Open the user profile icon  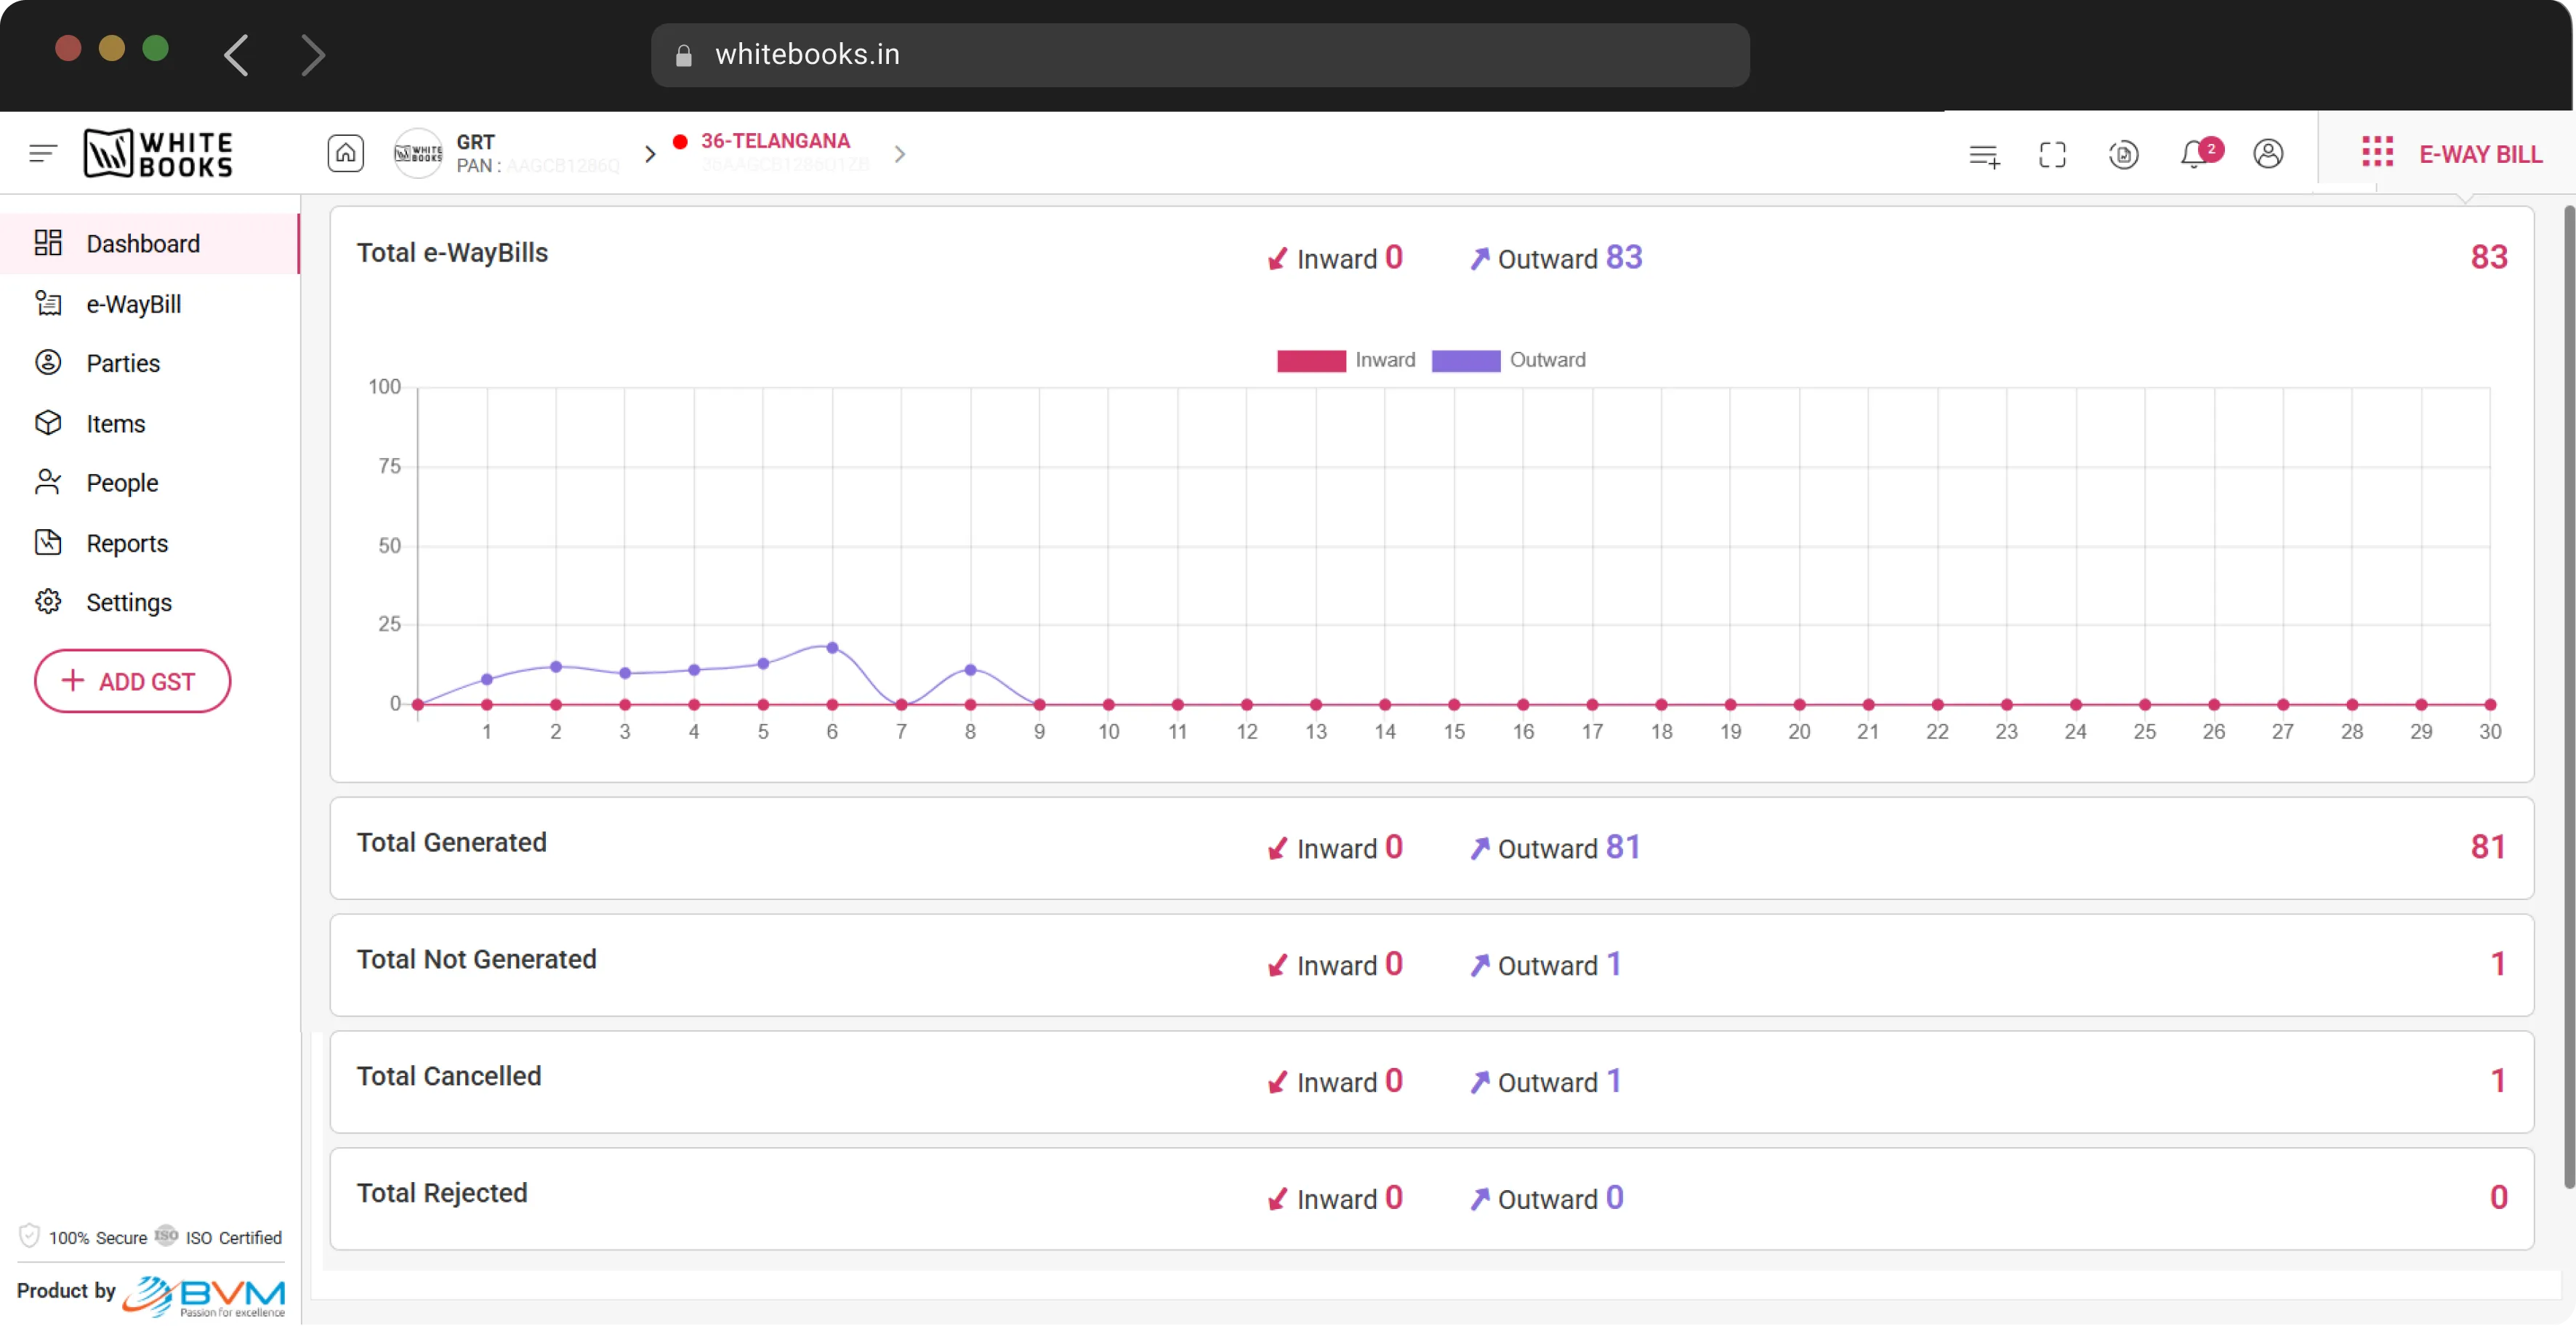pyautogui.click(x=2268, y=154)
